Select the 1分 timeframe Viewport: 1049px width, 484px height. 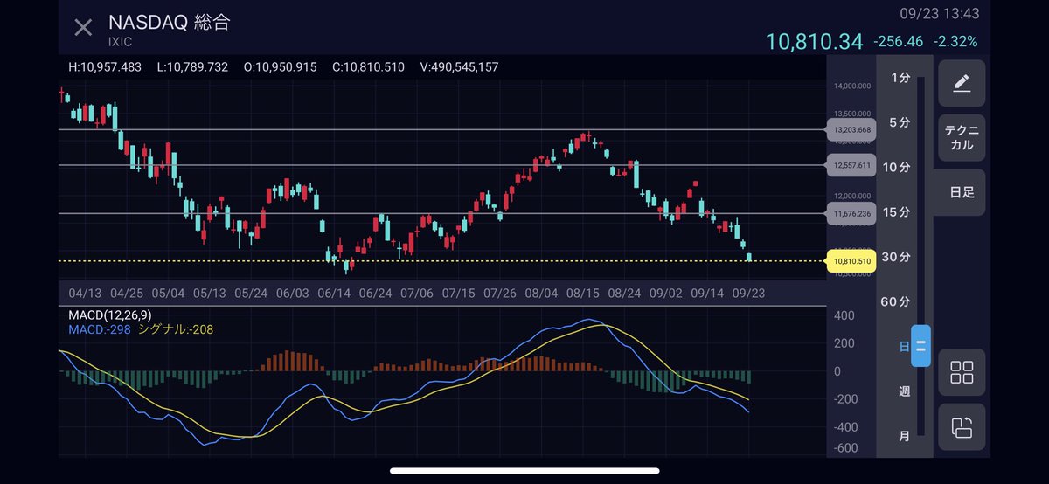900,77
